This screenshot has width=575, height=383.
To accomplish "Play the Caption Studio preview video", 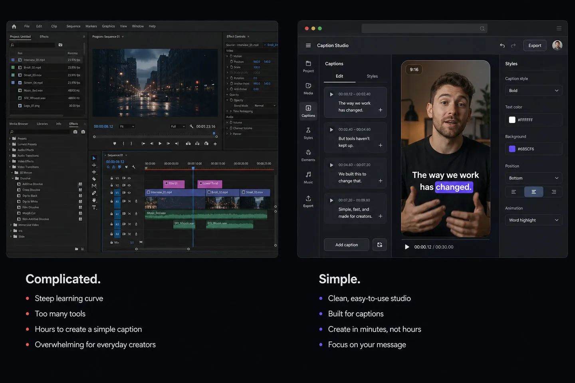I will click(x=407, y=247).
